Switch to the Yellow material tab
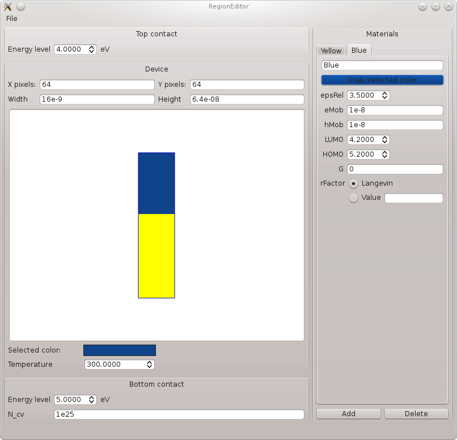The height and width of the screenshot is (440, 457). pos(331,51)
